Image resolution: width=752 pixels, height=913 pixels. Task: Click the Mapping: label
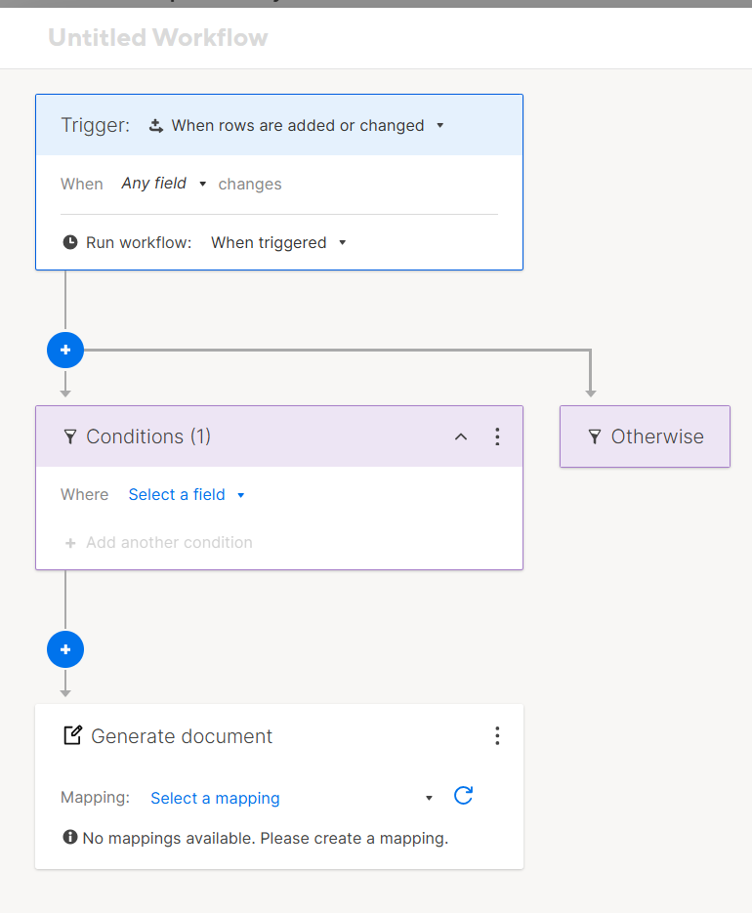point(95,797)
